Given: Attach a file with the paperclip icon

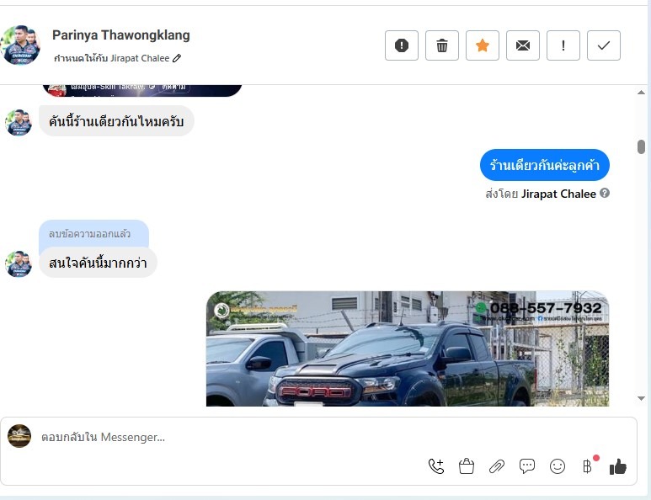Looking at the screenshot, I should tap(497, 466).
